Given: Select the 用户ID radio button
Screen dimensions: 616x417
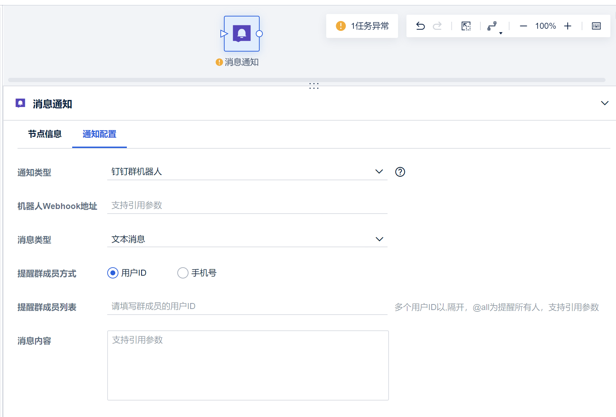Looking at the screenshot, I should click(x=113, y=273).
